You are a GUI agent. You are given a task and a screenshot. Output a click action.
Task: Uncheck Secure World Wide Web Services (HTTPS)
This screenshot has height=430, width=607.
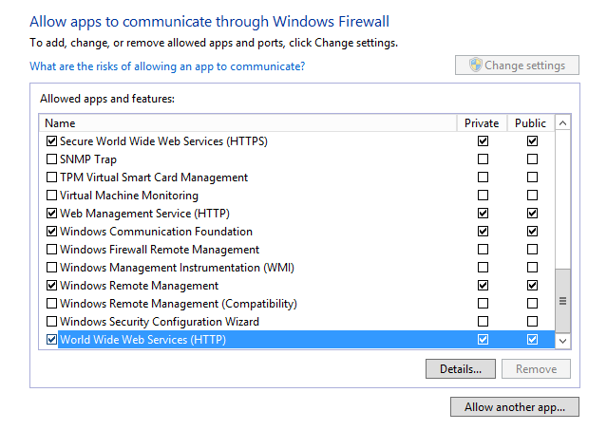click(51, 141)
